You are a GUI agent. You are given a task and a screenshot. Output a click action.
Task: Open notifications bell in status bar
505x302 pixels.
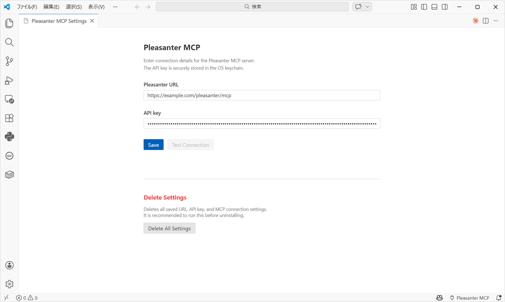coord(499,298)
